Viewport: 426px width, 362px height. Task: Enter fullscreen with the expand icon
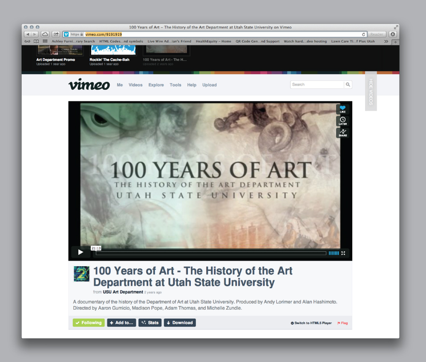(x=343, y=253)
